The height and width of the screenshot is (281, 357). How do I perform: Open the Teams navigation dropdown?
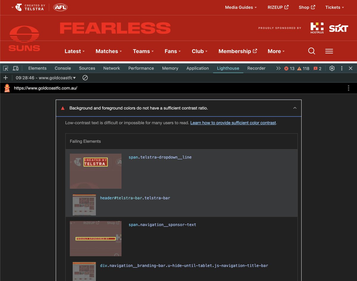pos(143,51)
